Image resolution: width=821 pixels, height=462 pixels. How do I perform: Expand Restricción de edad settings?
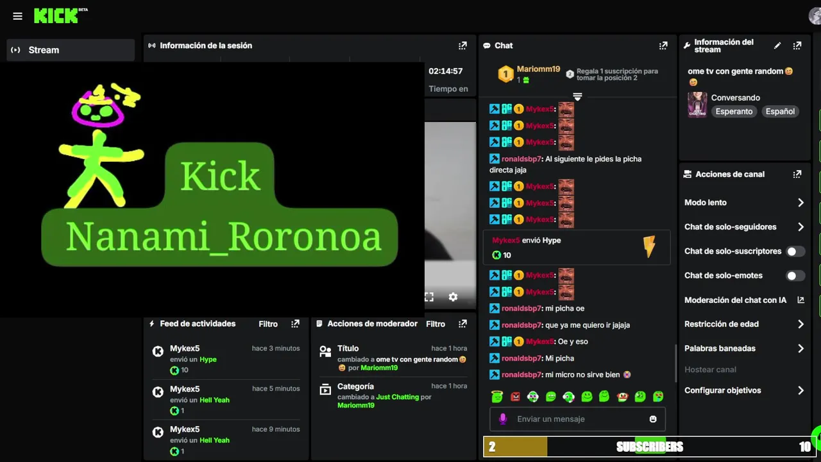pos(800,324)
